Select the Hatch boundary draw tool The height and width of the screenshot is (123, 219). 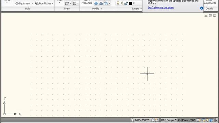pos(75,3)
